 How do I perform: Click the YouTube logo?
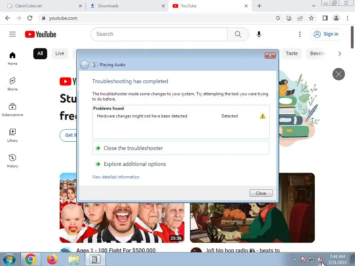[x=41, y=34]
